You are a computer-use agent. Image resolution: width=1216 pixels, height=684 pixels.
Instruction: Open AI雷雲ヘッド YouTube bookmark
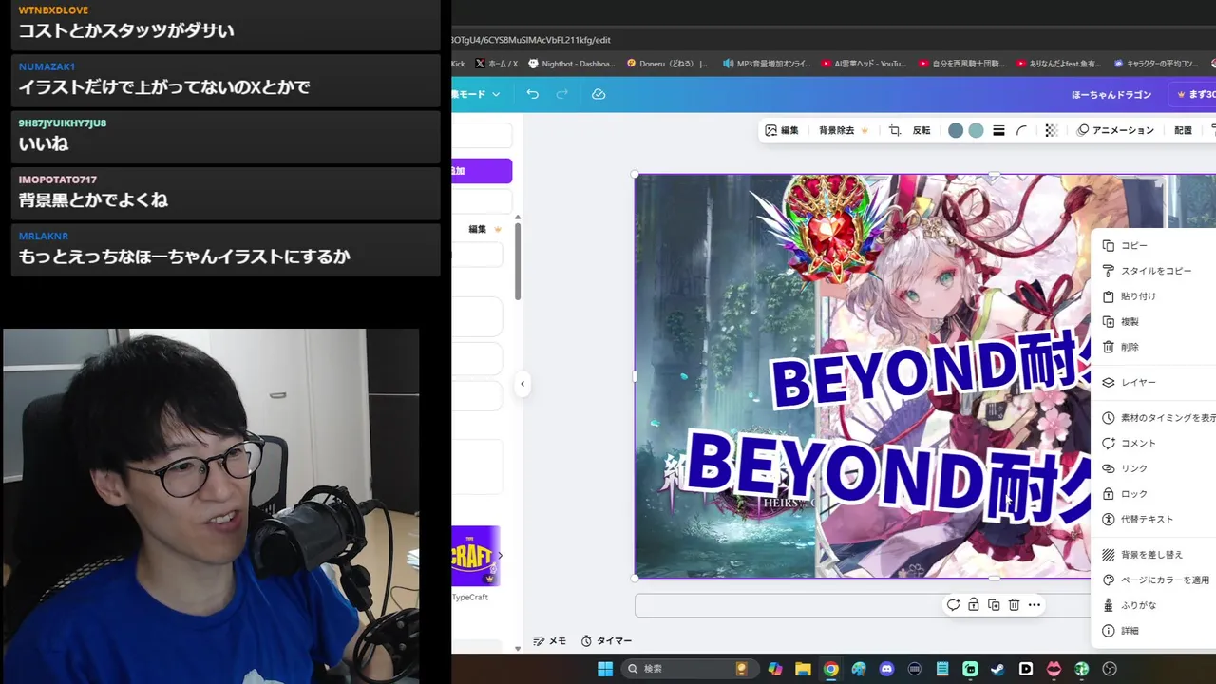(864, 64)
